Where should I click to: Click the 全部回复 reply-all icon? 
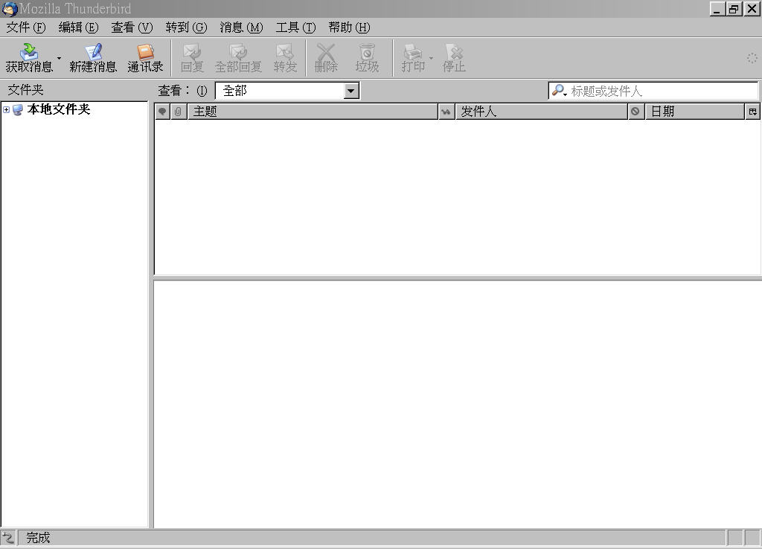(238, 52)
